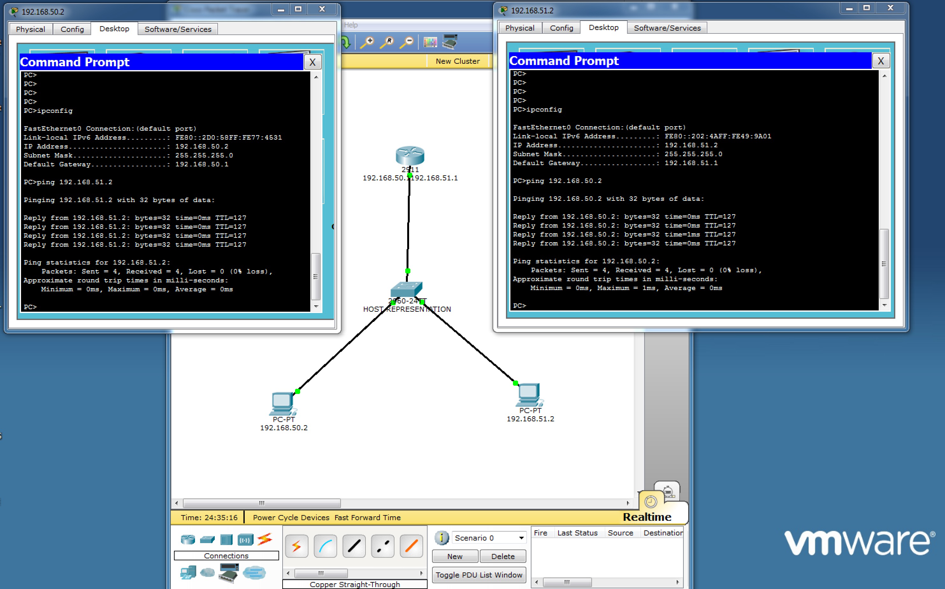Open Config tab in the 192.168.50.2 window
The width and height of the screenshot is (945, 589).
72,29
